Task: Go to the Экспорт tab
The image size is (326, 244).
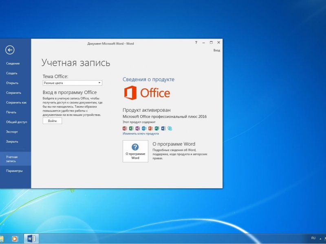Action: pyautogui.click(x=12, y=132)
